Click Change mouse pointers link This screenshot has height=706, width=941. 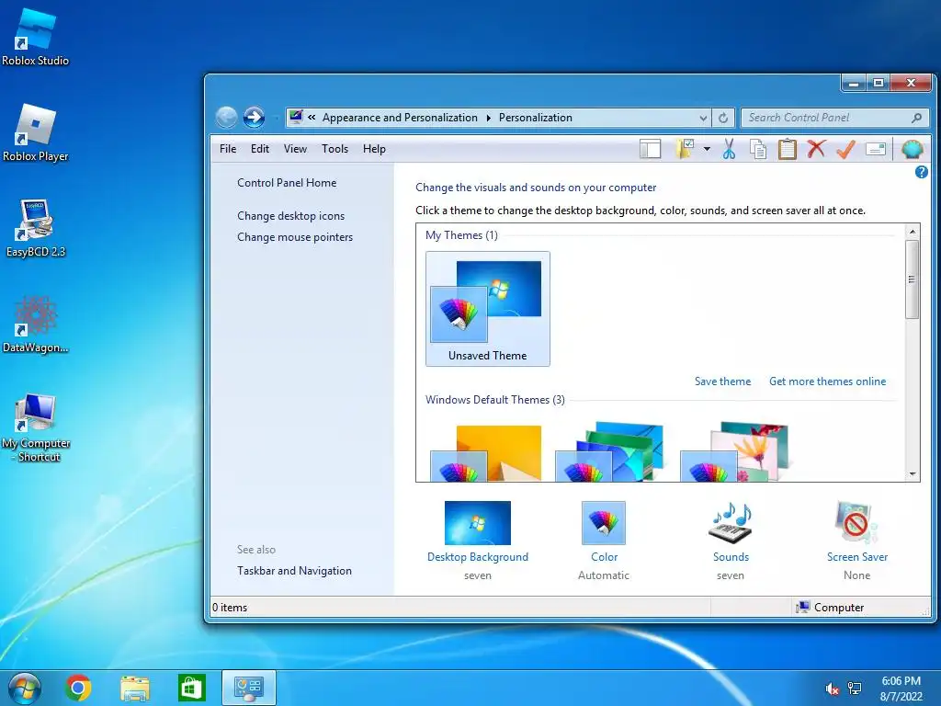[295, 237]
